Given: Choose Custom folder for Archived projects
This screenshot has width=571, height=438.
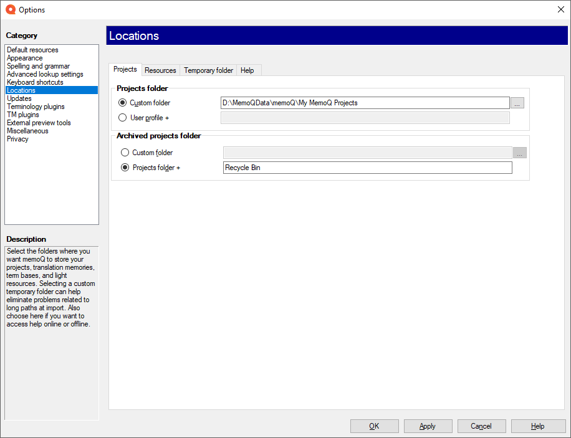Looking at the screenshot, I should click(125, 153).
